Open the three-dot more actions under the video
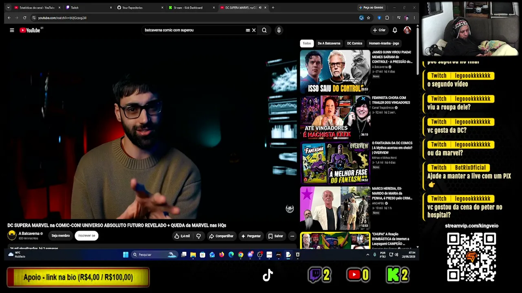 point(292,236)
